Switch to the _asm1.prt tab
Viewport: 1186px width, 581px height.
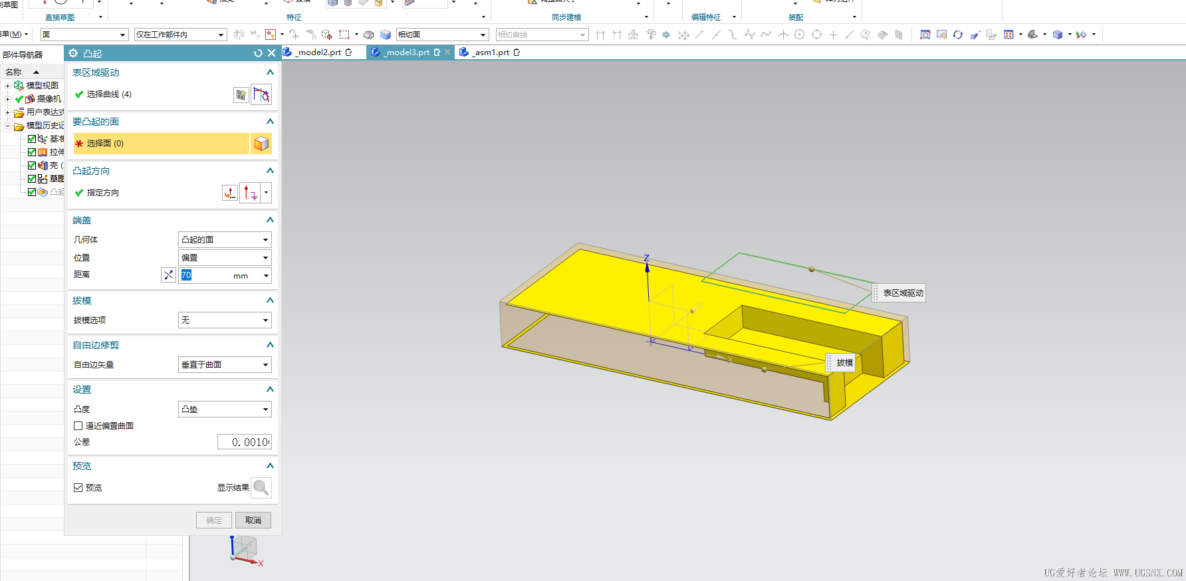tap(491, 53)
